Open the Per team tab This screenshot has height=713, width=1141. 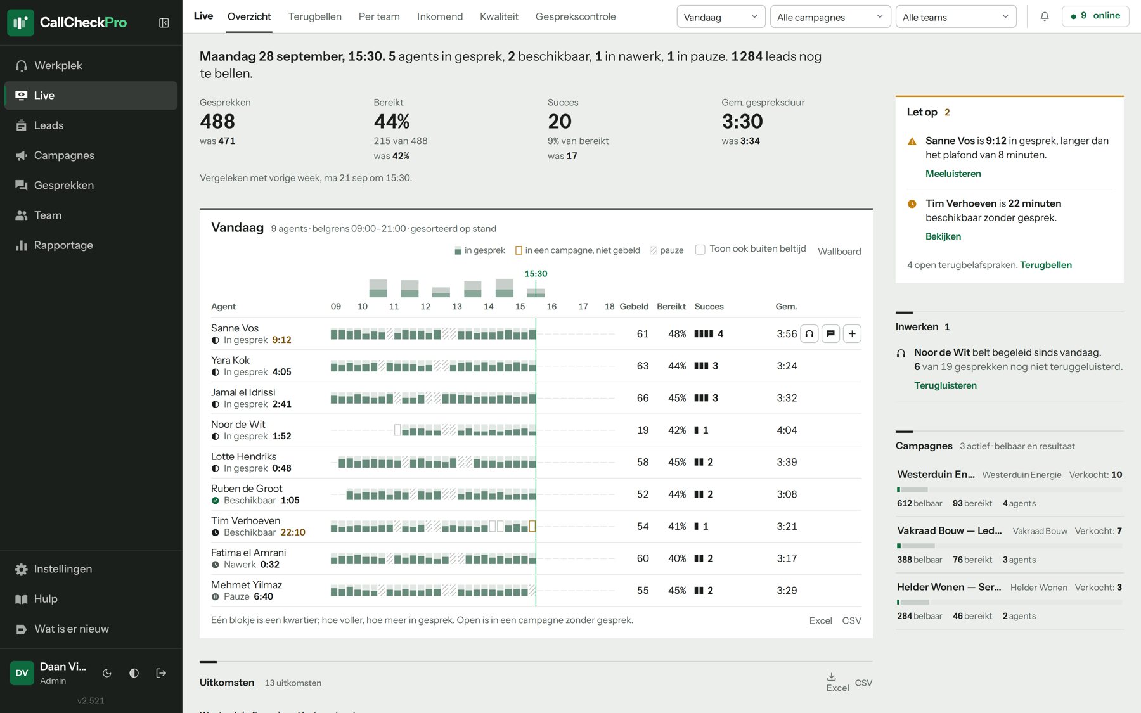[x=379, y=16]
